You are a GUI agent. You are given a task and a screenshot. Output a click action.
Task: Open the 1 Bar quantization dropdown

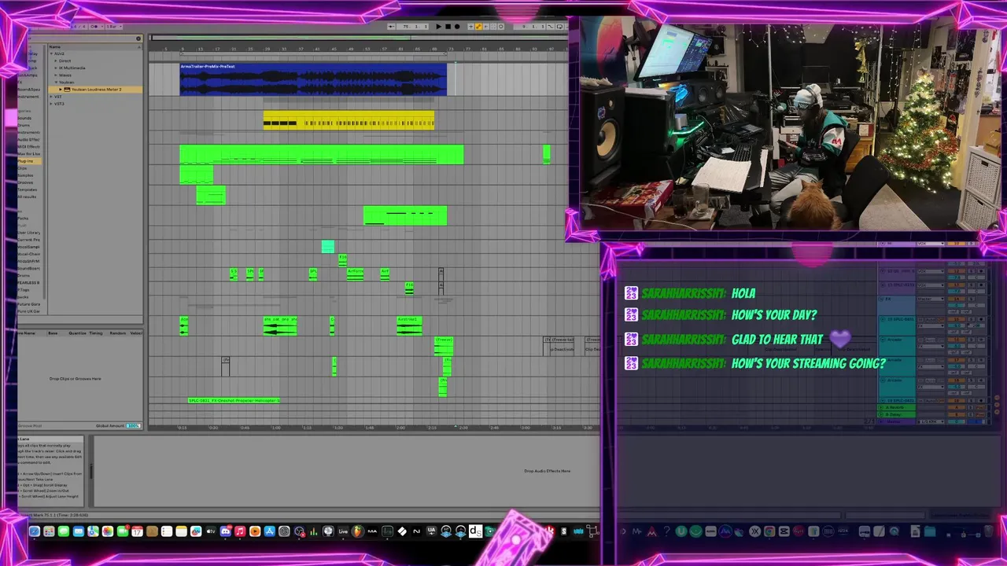(114, 27)
